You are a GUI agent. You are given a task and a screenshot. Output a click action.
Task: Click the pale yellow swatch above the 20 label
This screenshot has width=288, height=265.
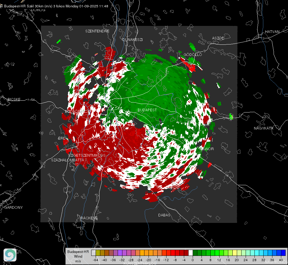(235, 253)
